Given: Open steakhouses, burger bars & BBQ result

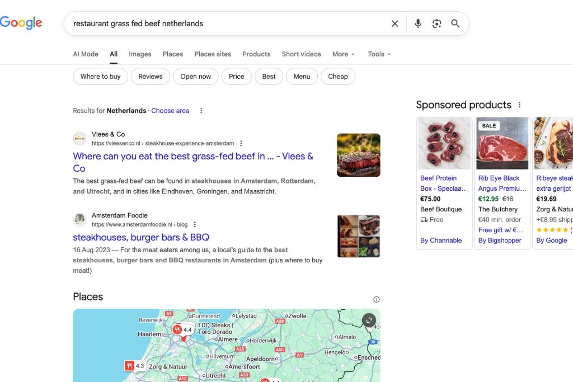Looking at the screenshot, I should click(x=141, y=237).
